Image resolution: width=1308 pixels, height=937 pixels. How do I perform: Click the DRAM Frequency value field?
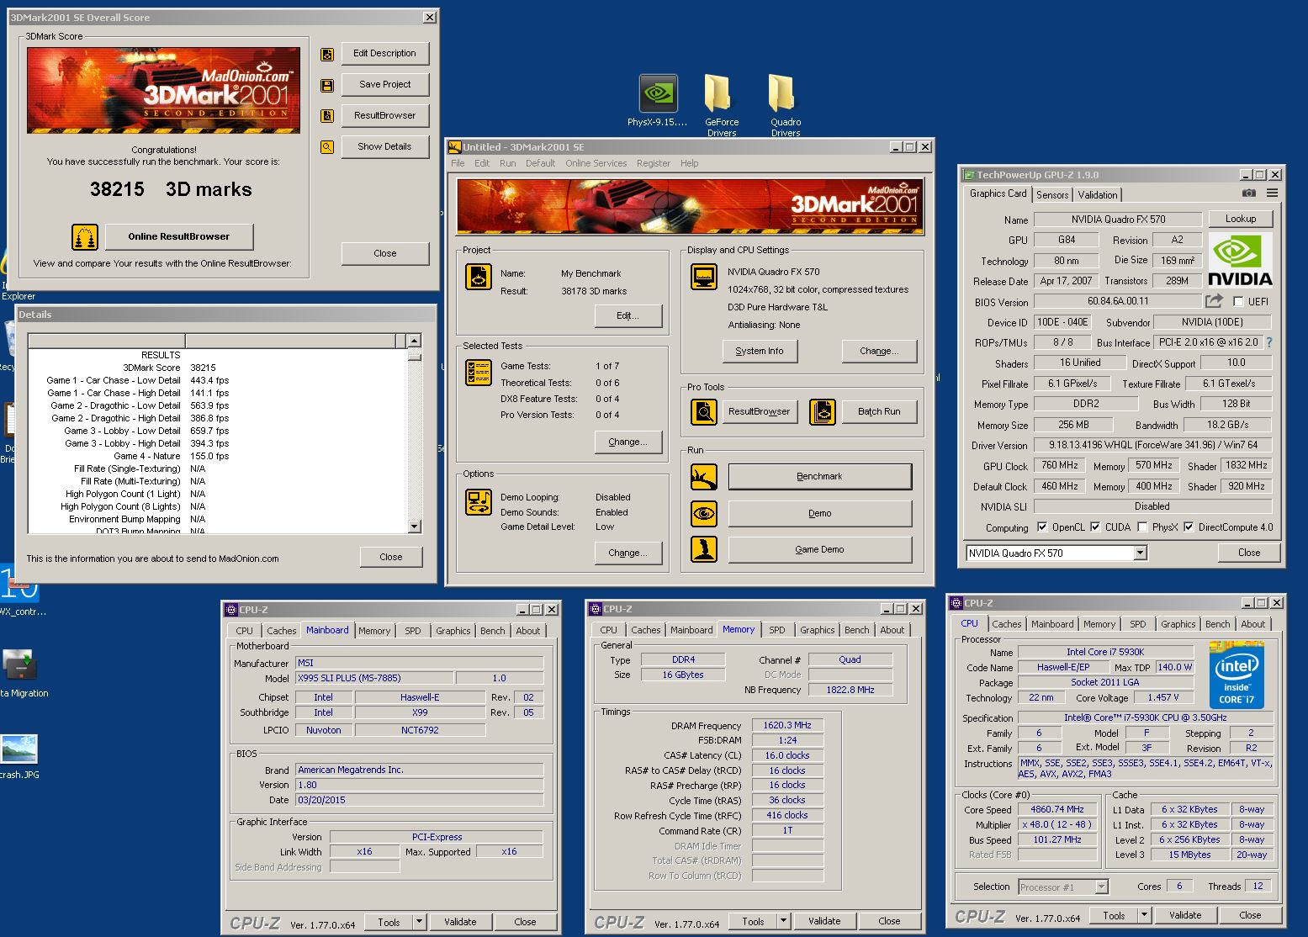pos(787,725)
